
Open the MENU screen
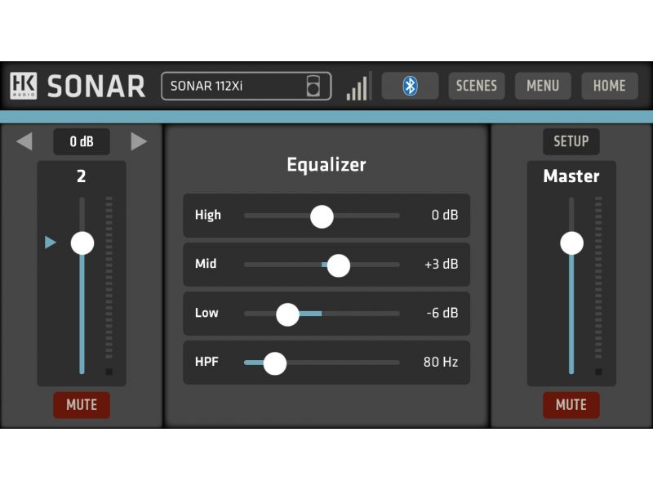(x=543, y=85)
